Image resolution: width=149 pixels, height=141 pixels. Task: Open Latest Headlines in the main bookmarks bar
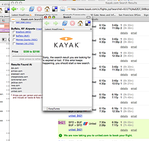[22, 15]
